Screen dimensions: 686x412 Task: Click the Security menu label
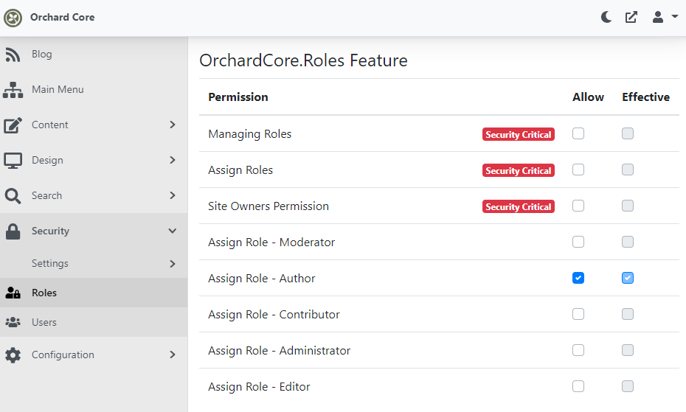point(50,231)
